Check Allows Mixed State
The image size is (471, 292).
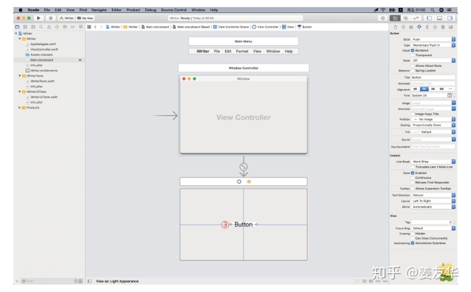[412, 65]
